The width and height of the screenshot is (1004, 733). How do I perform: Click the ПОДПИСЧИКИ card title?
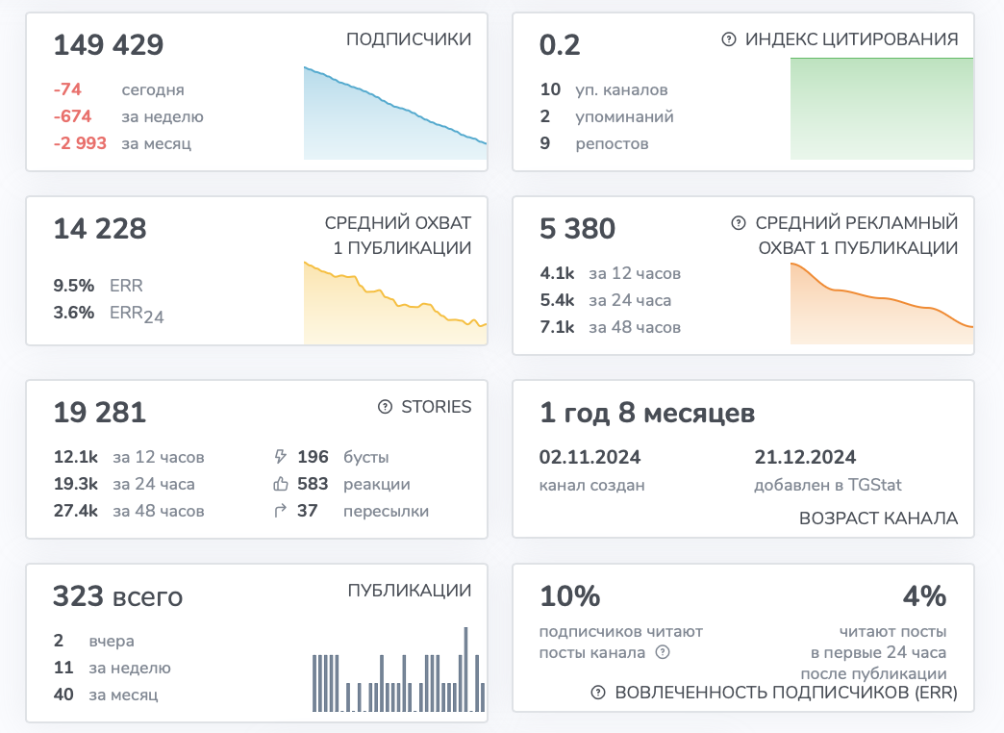(x=409, y=39)
